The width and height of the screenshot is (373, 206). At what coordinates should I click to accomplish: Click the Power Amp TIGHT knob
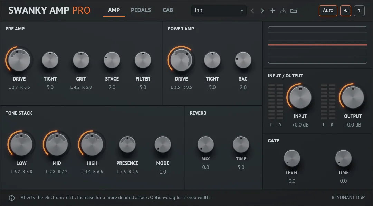coord(212,60)
